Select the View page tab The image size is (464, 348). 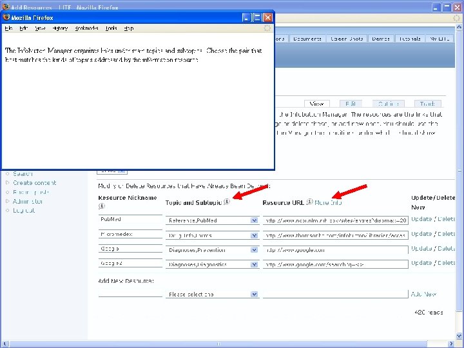click(316, 104)
